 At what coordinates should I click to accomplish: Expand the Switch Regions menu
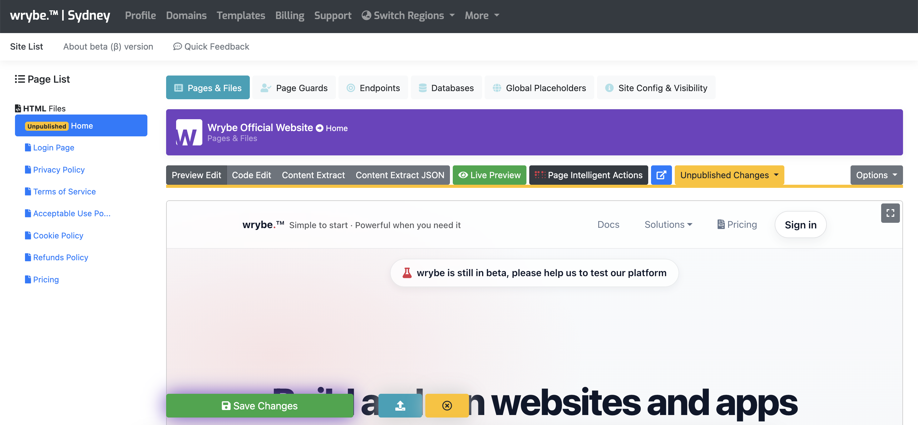408,15
